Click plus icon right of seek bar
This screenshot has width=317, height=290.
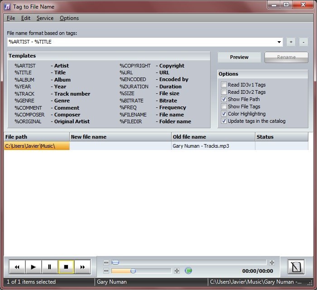coord(272,262)
